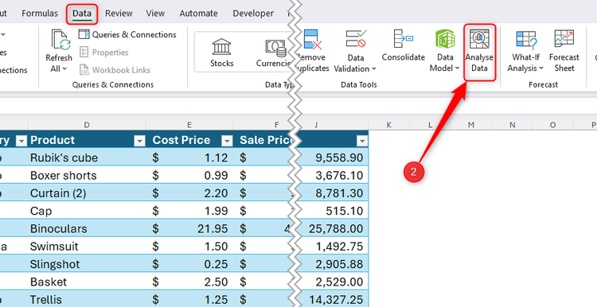Select the Slingshot cell
Screen dimensions: 597x307
point(87,264)
